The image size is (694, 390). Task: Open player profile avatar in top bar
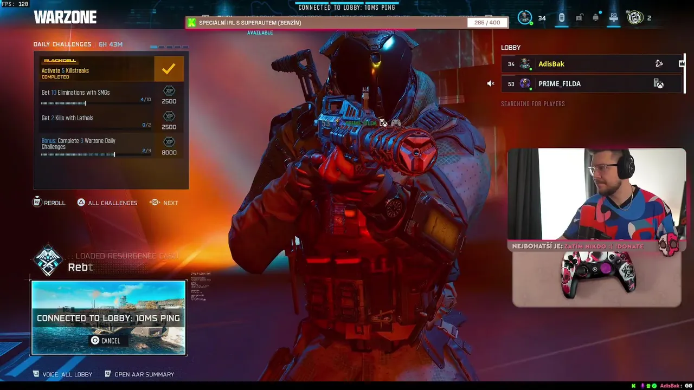tap(524, 17)
